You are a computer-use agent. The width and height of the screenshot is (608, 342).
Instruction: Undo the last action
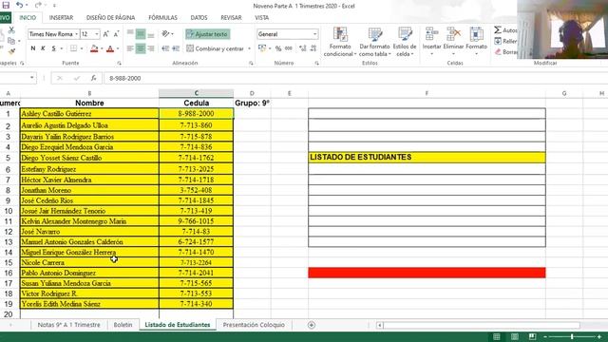click(19, 5)
